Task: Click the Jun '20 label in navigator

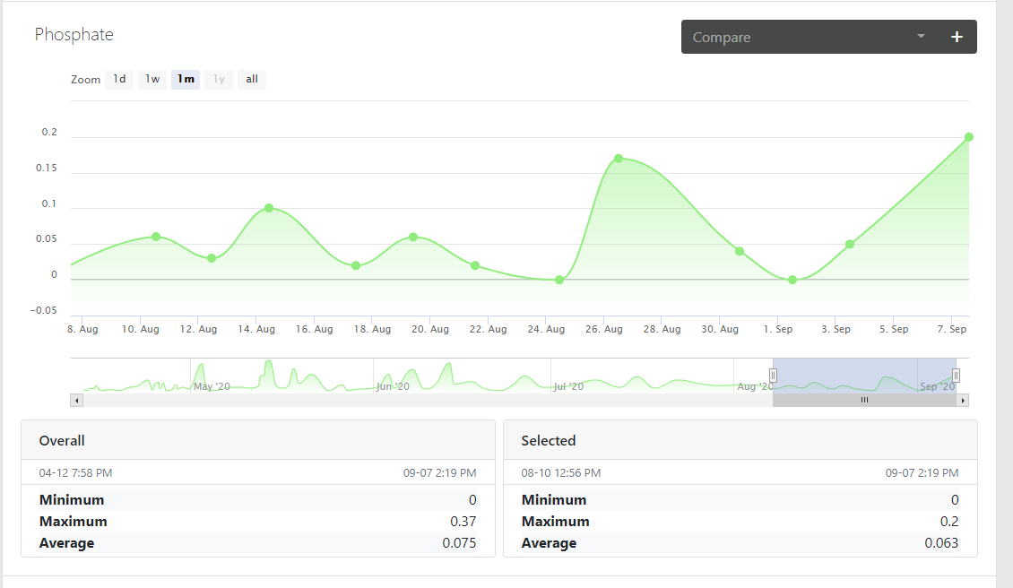Action: (x=393, y=386)
